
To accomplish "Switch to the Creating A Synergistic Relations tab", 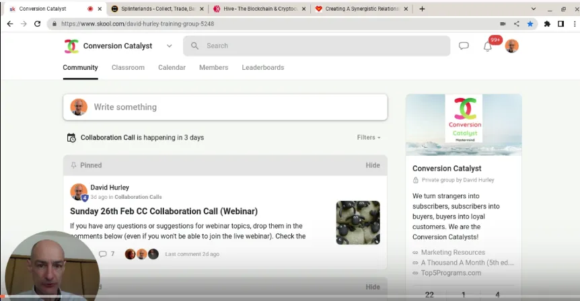I will click(362, 9).
